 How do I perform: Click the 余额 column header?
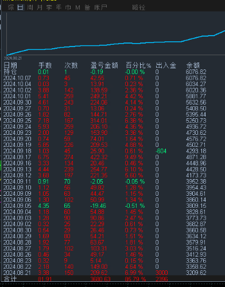pos(193,65)
